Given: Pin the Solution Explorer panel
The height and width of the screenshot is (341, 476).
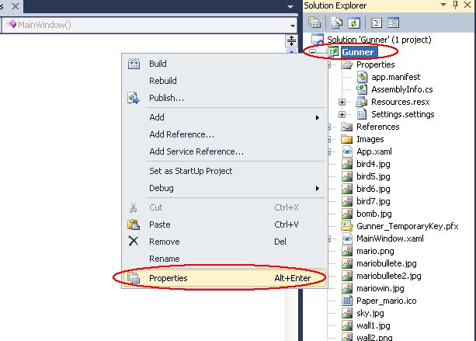Looking at the screenshot, I should [455, 5].
